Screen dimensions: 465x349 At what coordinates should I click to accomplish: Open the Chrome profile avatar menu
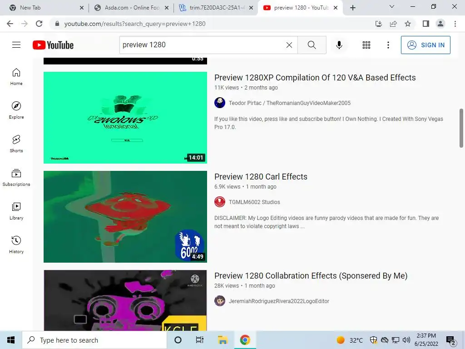point(440,24)
